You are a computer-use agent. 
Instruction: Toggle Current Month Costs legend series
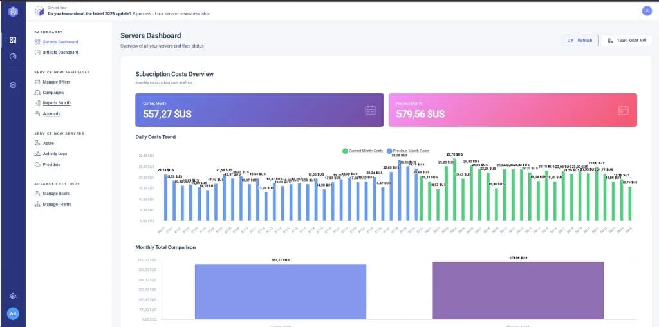[364, 151]
